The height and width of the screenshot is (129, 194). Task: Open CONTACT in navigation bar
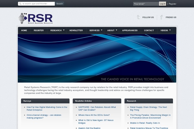click(x=149, y=31)
